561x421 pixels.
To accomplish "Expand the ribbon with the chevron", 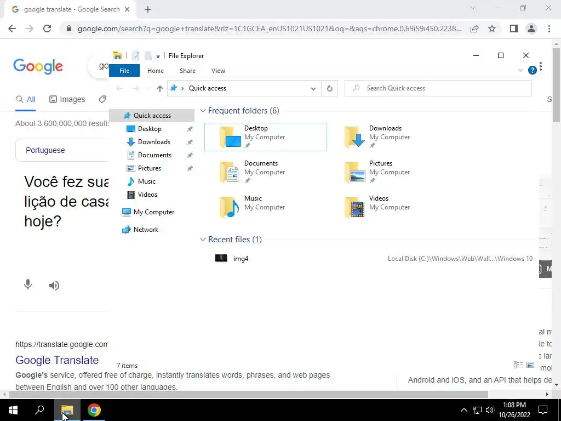I will [x=520, y=71].
